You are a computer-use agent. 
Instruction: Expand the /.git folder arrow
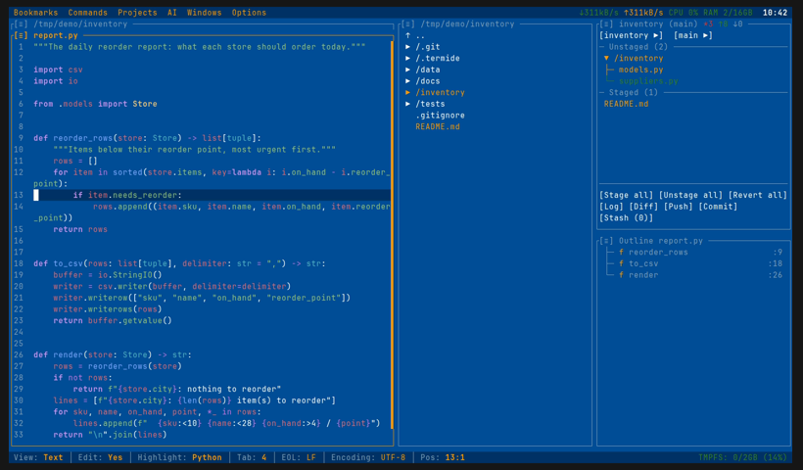tap(407, 47)
